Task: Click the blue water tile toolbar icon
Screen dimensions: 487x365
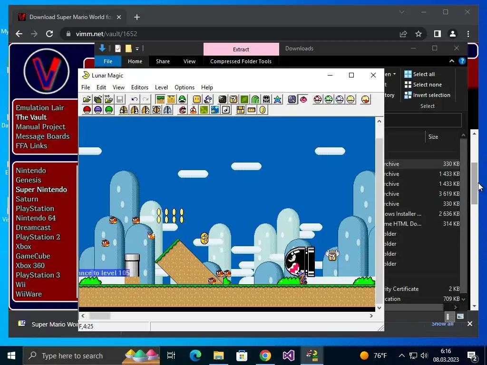Action: click(215, 110)
